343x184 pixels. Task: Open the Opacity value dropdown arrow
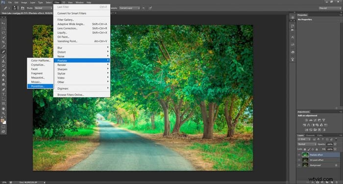point(335,144)
